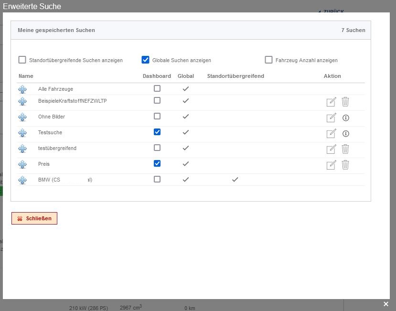The width and height of the screenshot is (396, 311).
Task: Open the Testsuche saved search
Action: (x=50, y=132)
